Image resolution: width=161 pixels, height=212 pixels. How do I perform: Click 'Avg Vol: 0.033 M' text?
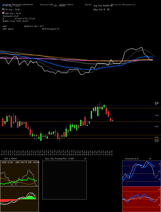coord(103,6)
